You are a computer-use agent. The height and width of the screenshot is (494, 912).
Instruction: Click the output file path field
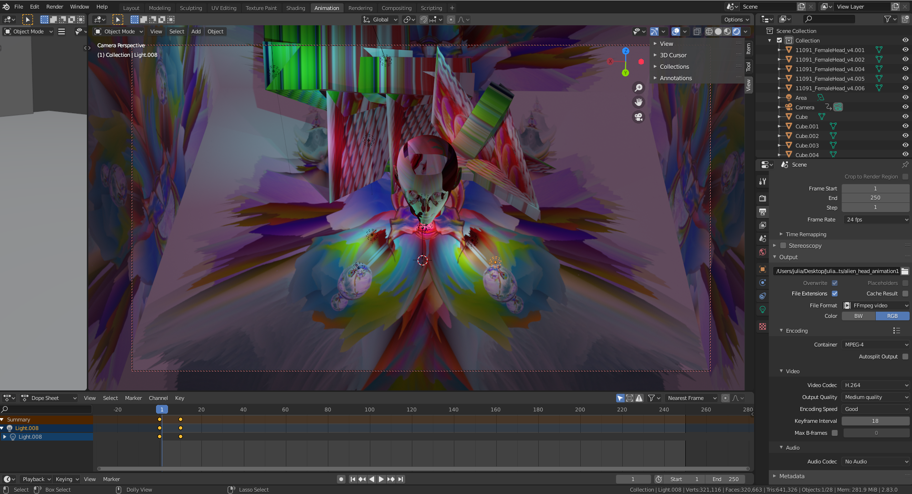click(837, 271)
